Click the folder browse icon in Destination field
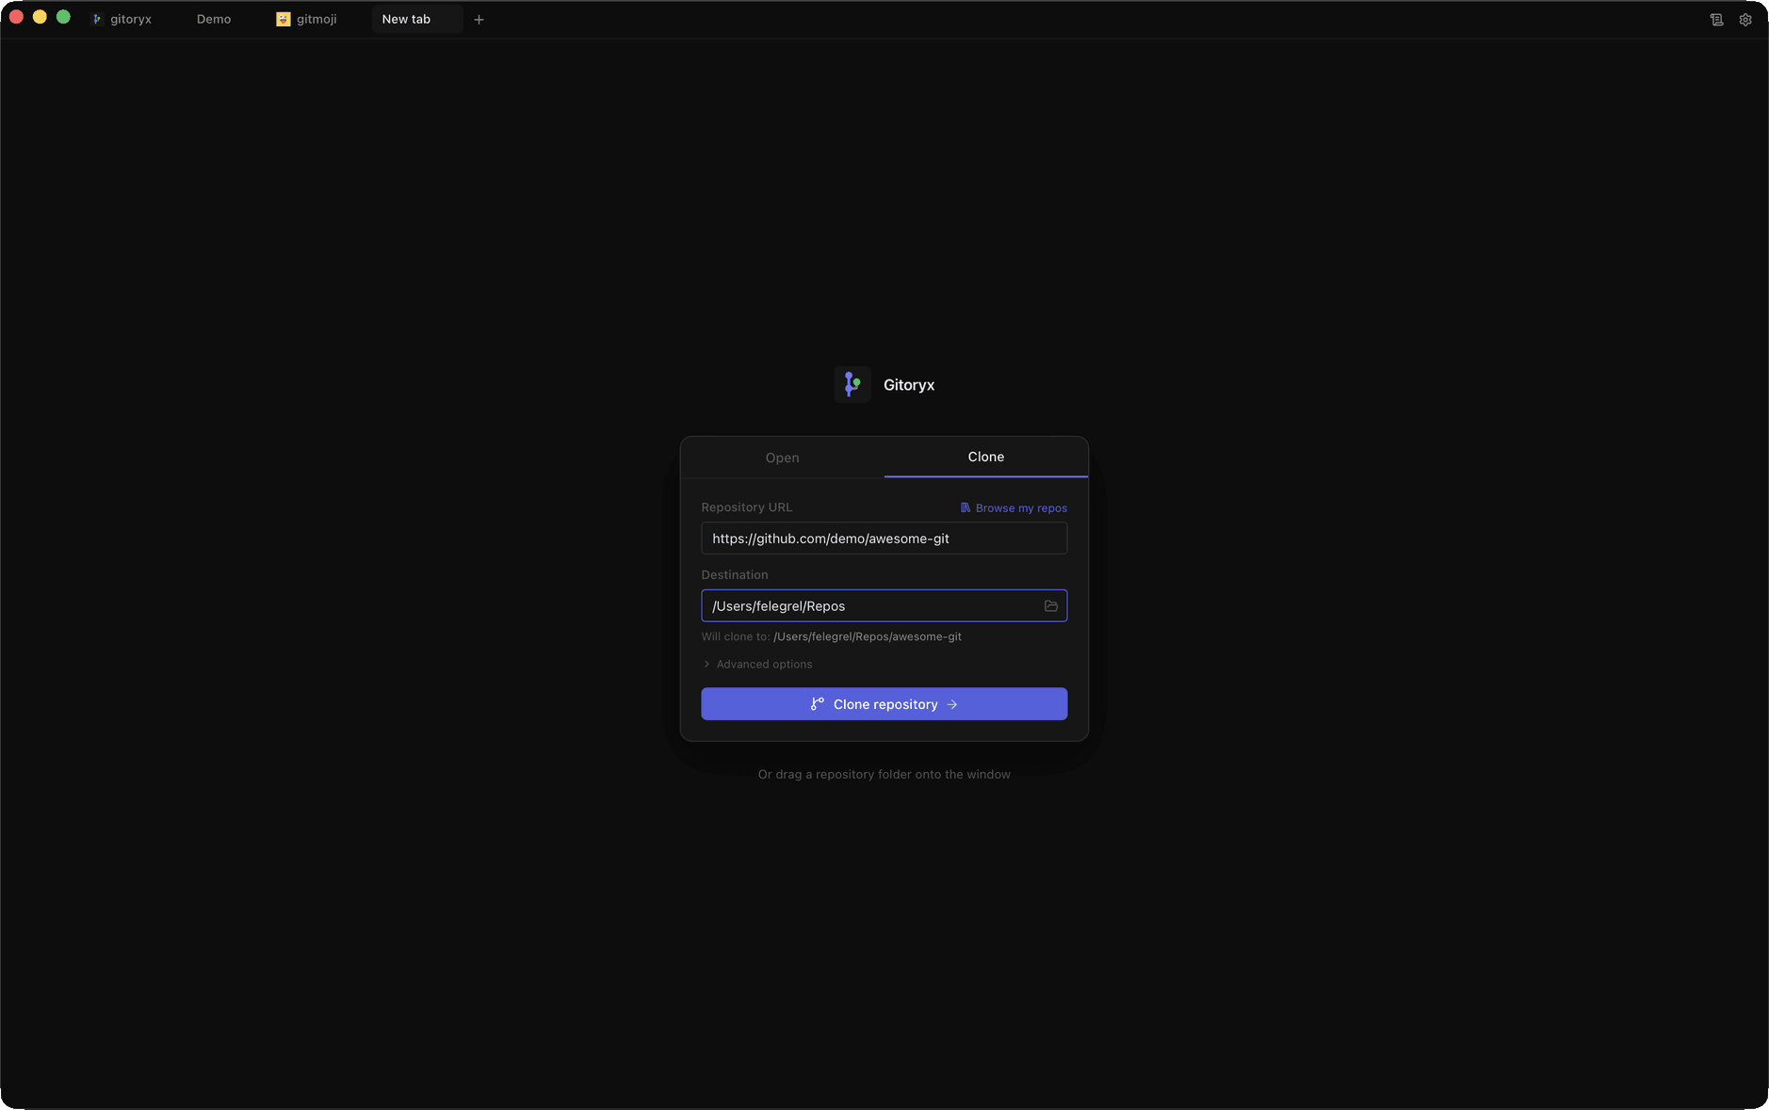This screenshot has height=1110, width=1769. [x=1051, y=606]
